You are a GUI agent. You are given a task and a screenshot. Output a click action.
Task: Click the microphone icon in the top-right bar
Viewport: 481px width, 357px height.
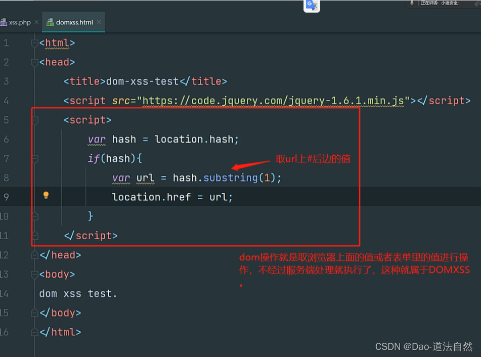[x=411, y=3]
